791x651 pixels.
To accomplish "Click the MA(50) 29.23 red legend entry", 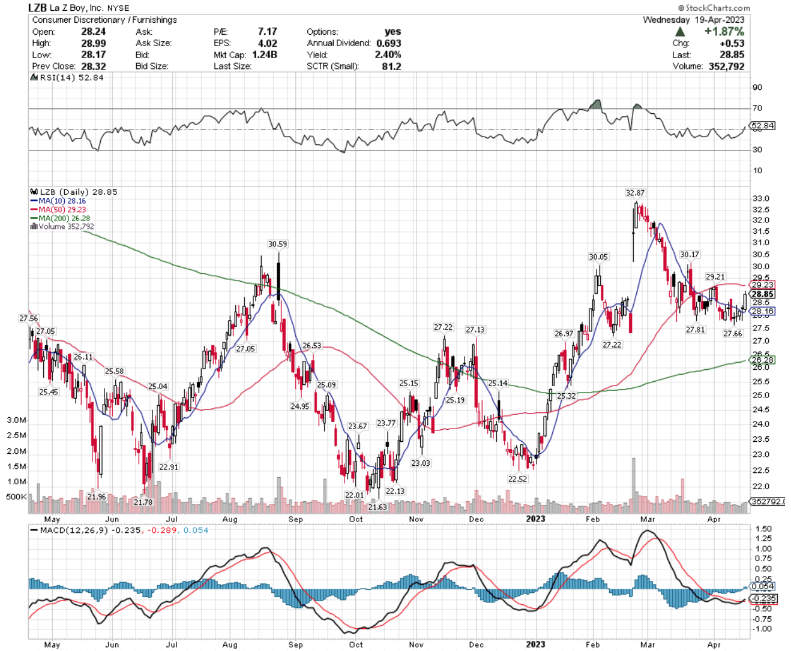I will click(x=58, y=209).
